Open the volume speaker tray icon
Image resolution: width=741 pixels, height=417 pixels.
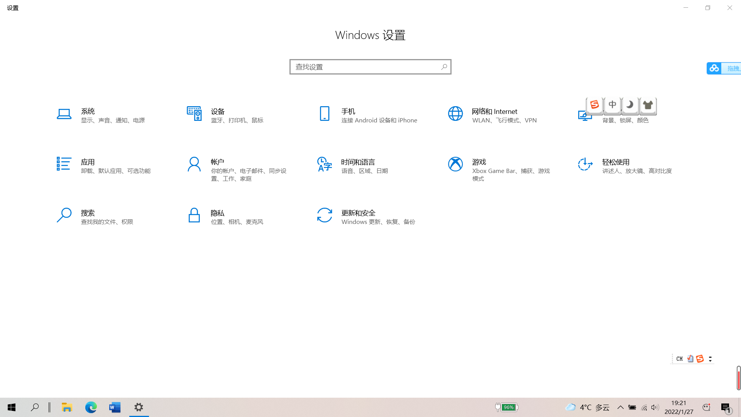tap(655, 407)
